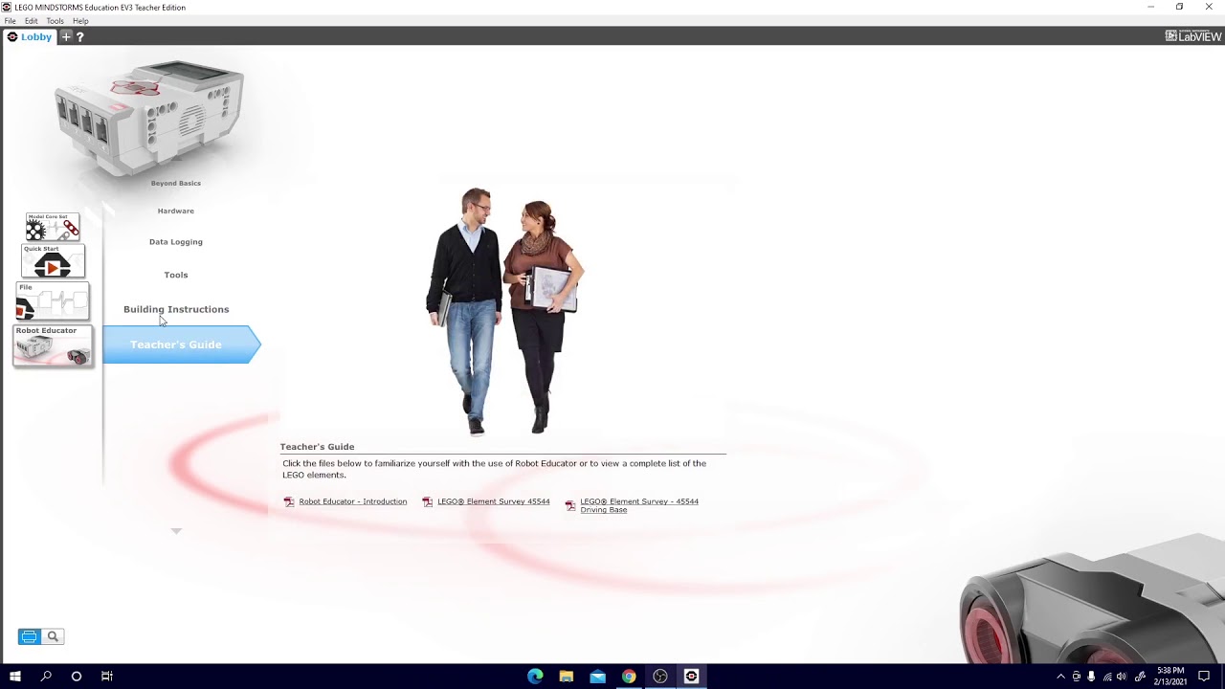Viewport: 1225px width, 689px height.
Task: Click the EV3 software taskbar icon
Action: pyautogui.click(x=691, y=677)
